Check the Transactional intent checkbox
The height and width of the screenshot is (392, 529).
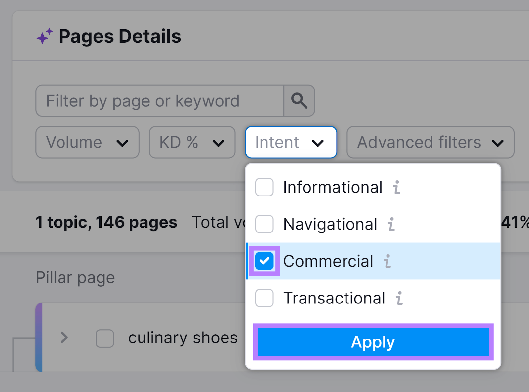click(x=264, y=298)
